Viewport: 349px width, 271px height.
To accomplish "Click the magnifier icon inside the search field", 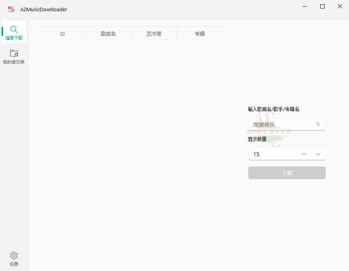I will (318, 124).
